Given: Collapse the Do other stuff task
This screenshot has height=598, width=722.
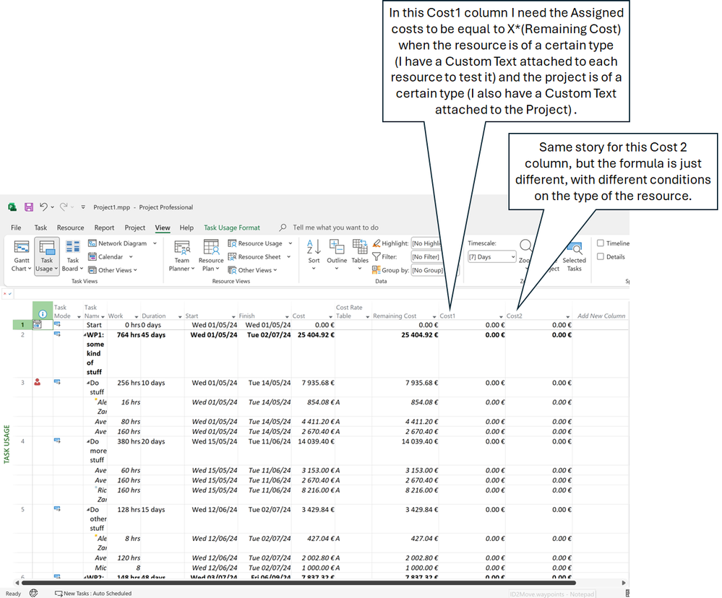Looking at the screenshot, I should pyautogui.click(x=88, y=510).
